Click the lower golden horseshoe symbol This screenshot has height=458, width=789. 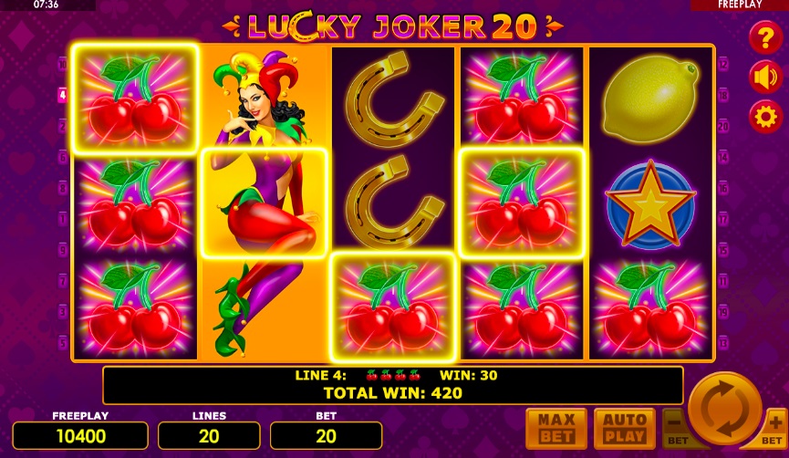(x=393, y=203)
